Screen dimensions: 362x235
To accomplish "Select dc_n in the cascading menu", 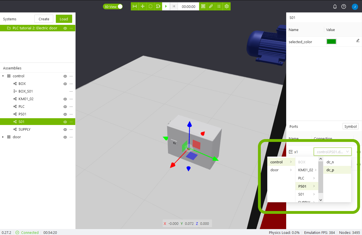I will (x=330, y=162).
